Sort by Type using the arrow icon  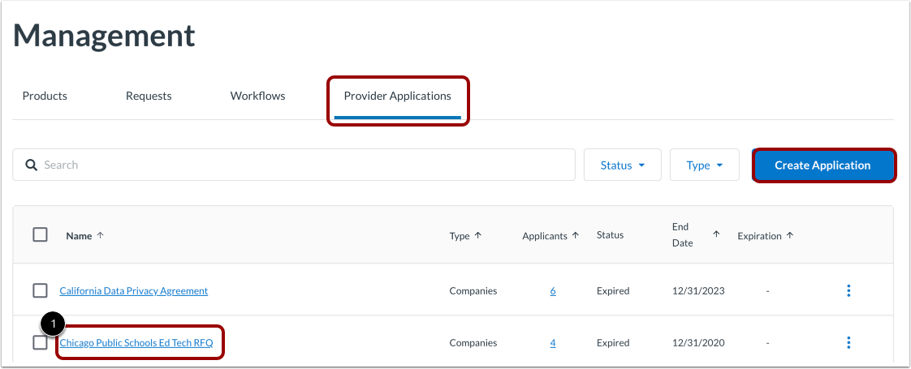coord(478,235)
